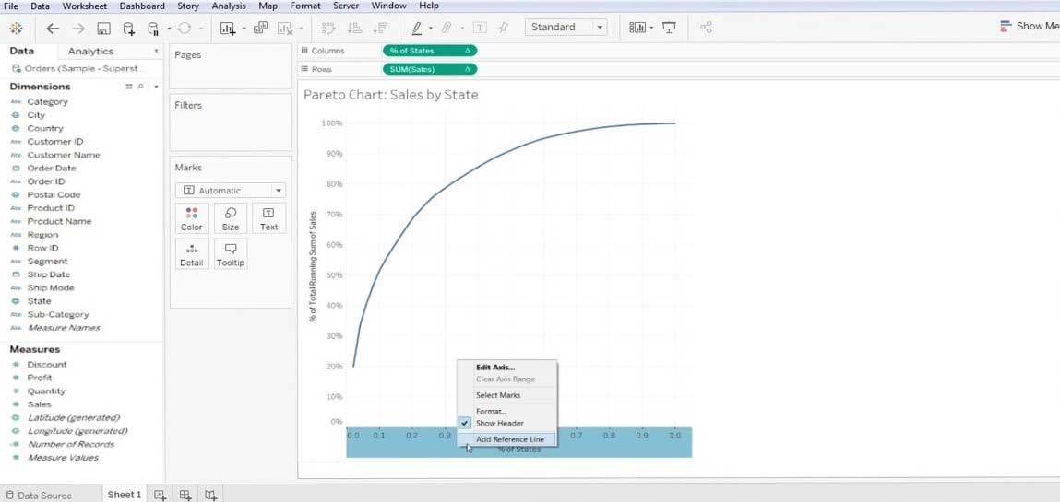The width and height of the screenshot is (1060, 502).
Task: Open the Dimensions pane dropdown arrow
Action: tap(156, 87)
